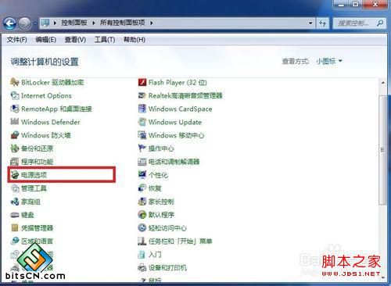Open 程序和功能 icon
Viewport: 391px width, 286px height.
coord(15,162)
